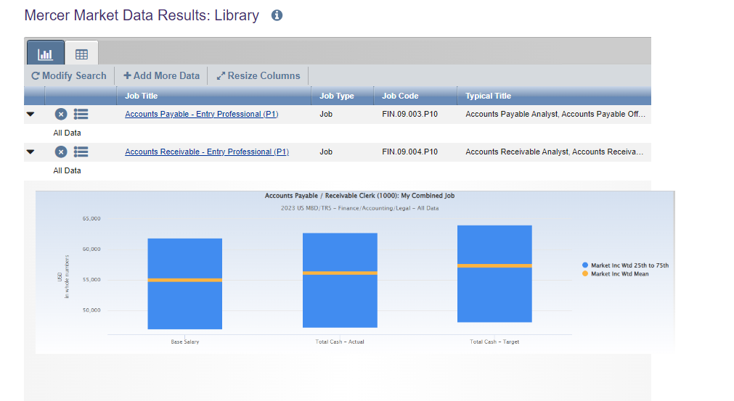This screenshot has width=734, height=401.
Task: Remove the Accounts Payable job row
Action: [61, 114]
